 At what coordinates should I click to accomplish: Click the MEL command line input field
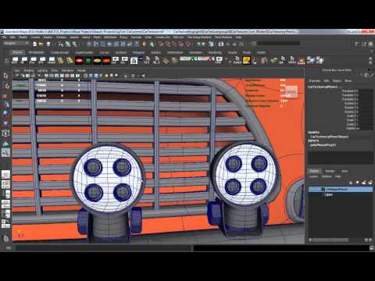coord(104,248)
